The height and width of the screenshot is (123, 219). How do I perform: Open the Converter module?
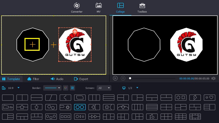[x=77, y=8]
